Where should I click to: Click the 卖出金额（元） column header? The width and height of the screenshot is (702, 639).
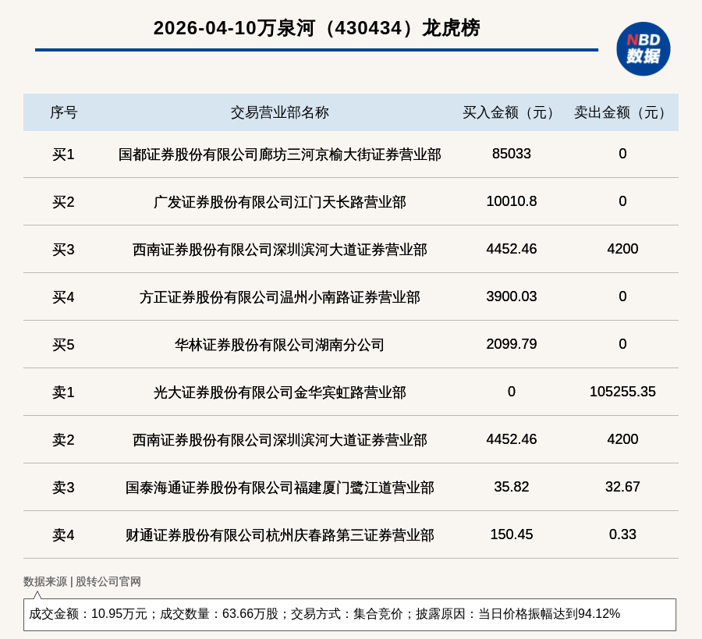point(622,112)
